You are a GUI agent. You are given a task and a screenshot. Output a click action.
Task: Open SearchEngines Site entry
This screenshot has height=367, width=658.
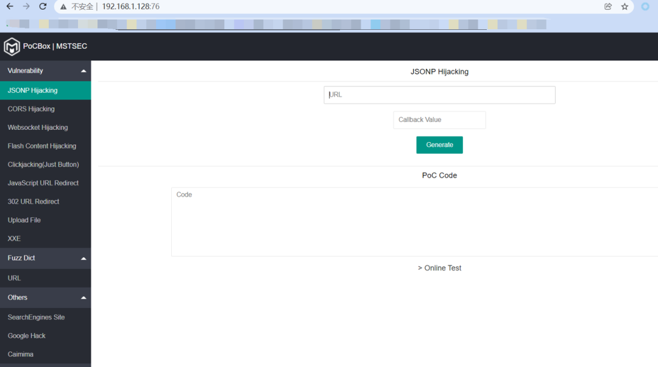[45, 317]
